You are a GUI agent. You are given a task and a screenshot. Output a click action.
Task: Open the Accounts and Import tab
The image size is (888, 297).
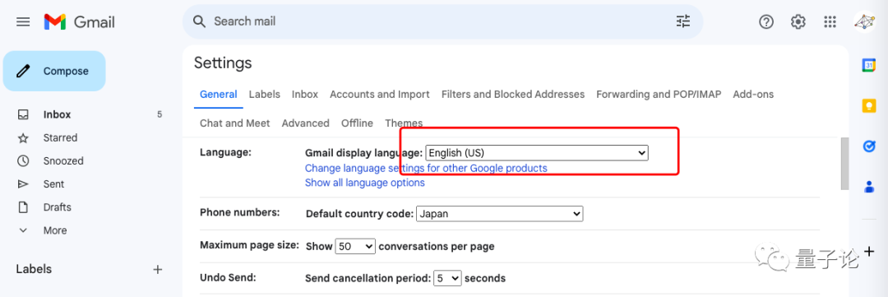pos(379,94)
